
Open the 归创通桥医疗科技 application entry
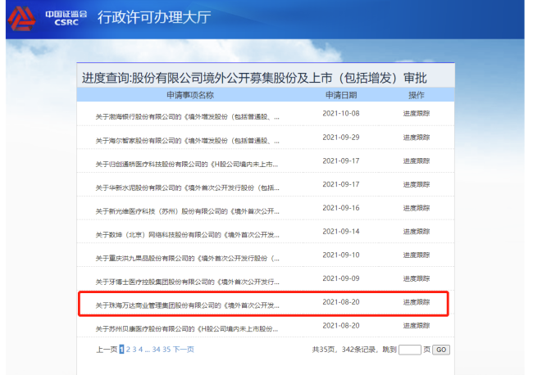[187, 165]
